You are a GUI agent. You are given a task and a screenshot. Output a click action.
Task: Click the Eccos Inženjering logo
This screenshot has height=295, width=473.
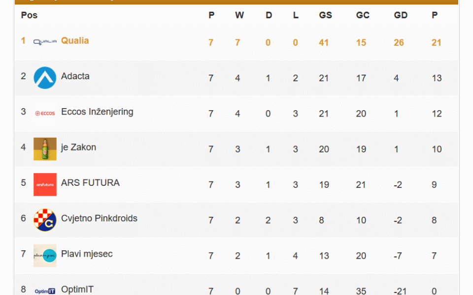click(45, 113)
